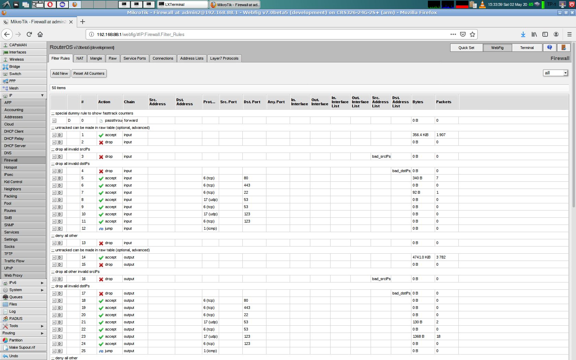
Task: Show site information for 192.168.88.1
Action: pyautogui.click(x=92, y=34)
